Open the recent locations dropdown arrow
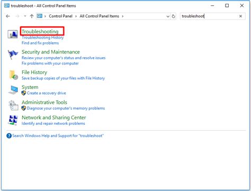This screenshot has height=191, width=251. [25, 16]
